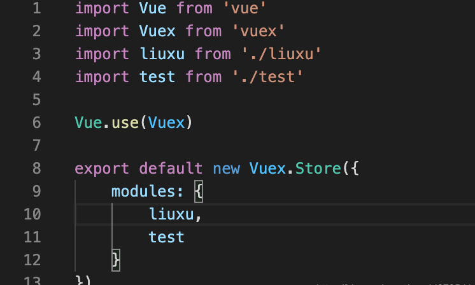This screenshot has height=285, width=475.
Task: Click line number 12 in the gutter
Action: (32, 260)
